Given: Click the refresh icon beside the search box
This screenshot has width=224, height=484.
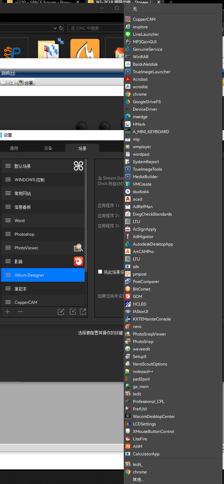Looking at the screenshot, I should pyautogui.click(x=61, y=28).
